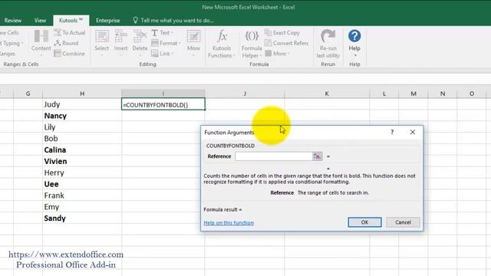Image resolution: width=491 pixels, height=276 pixels.
Task: Click the Format tool icon
Action: (x=155, y=43)
